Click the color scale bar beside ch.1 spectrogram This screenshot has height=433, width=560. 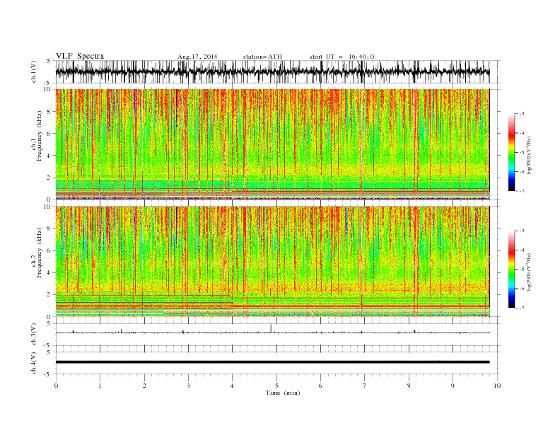point(512,152)
